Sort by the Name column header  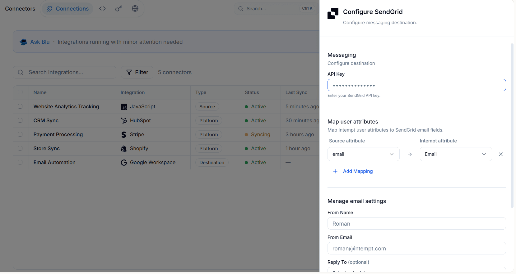pyautogui.click(x=40, y=92)
